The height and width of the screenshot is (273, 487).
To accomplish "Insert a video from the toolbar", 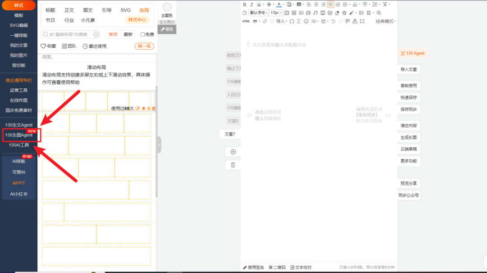I will (323, 13).
